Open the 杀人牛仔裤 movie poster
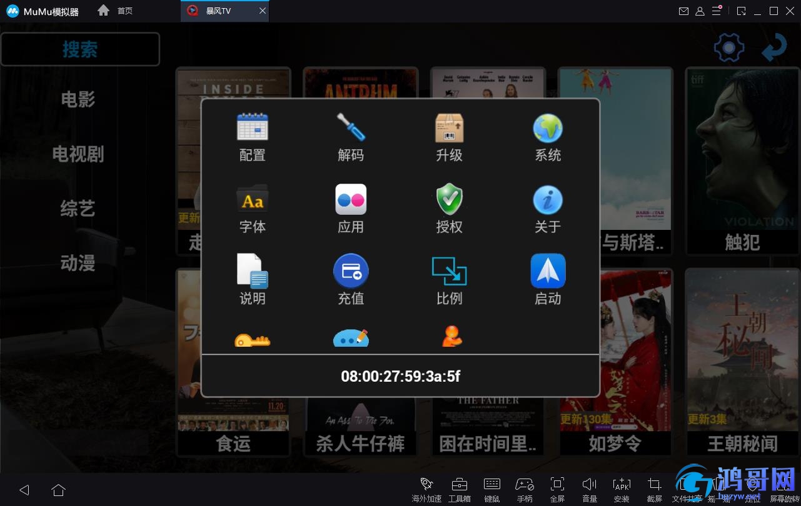Image resolution: width=801 pixels, height=506 pixels. pyautogui.click(x=361, y=426)
